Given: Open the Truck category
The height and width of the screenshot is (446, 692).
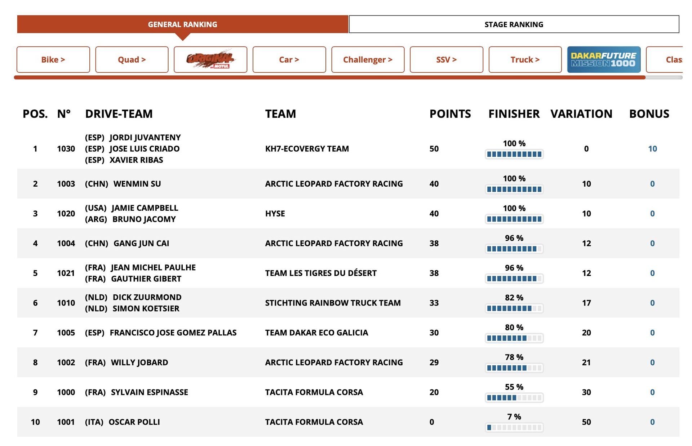Looking at the screenshot, I should 525,59.
